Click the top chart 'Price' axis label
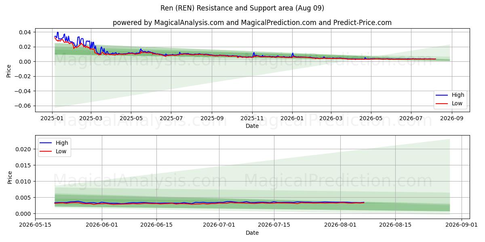The width and height of the screenshot is (485, 242). [x=9, y=70]
